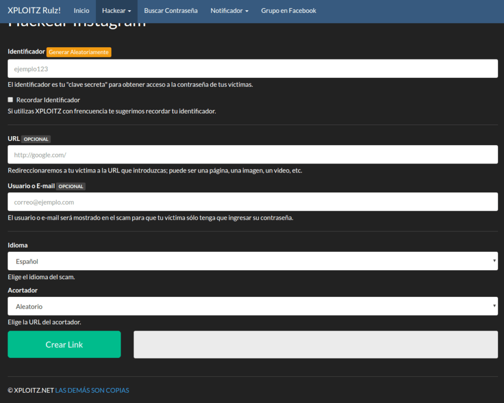Click the Recordar Identificador label text
504x403 pixels.
pos(48,100)
